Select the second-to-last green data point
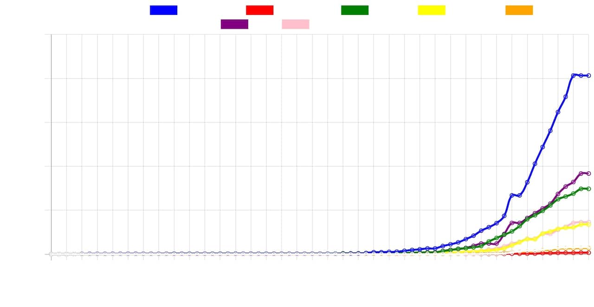 (581, 189)
